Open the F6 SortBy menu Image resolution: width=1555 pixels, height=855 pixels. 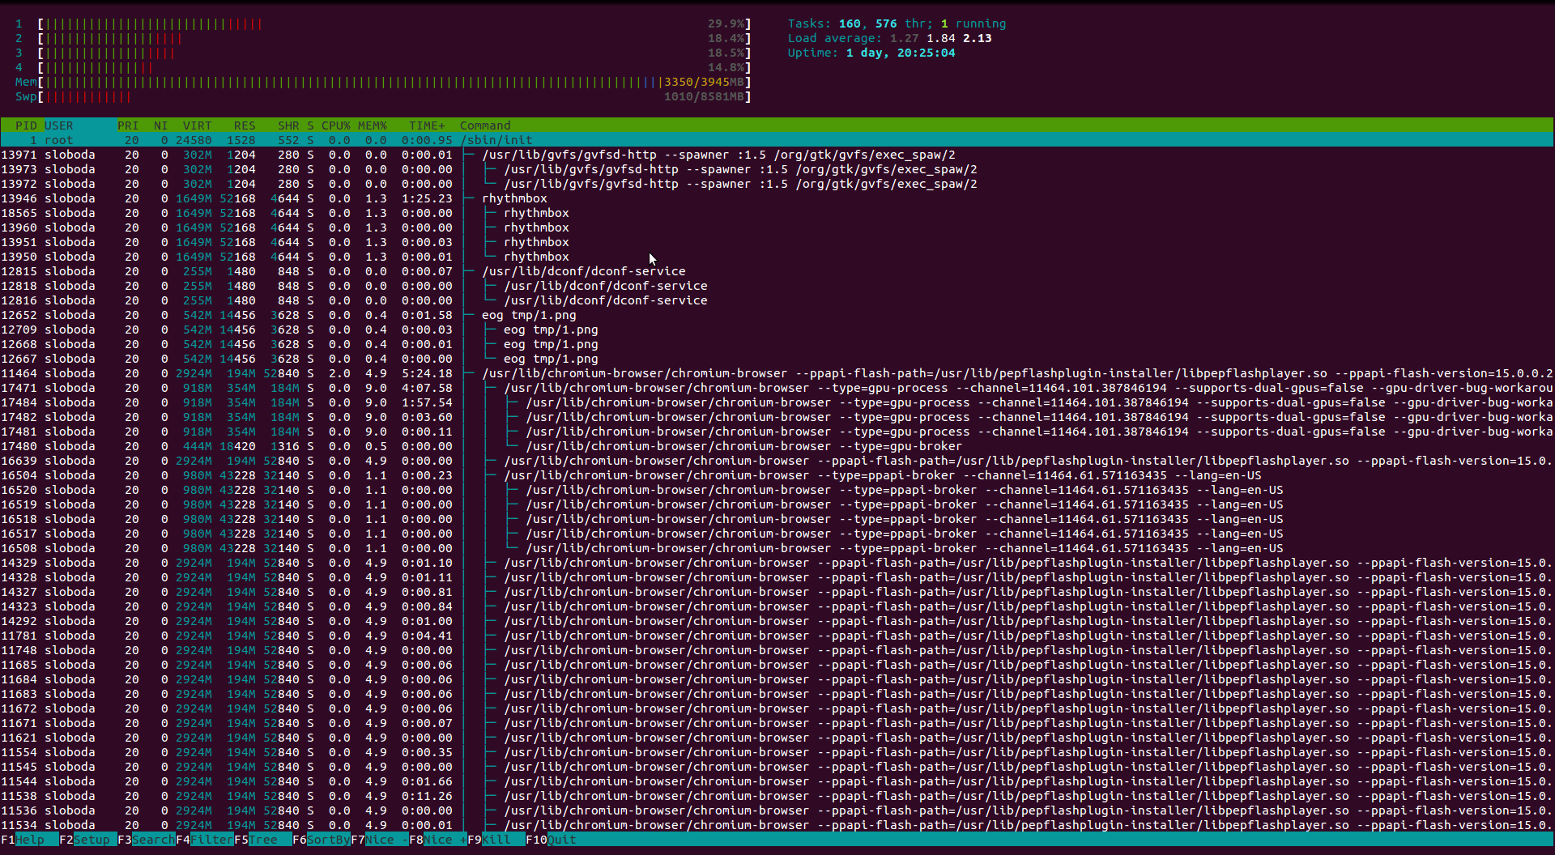(321, 840)
